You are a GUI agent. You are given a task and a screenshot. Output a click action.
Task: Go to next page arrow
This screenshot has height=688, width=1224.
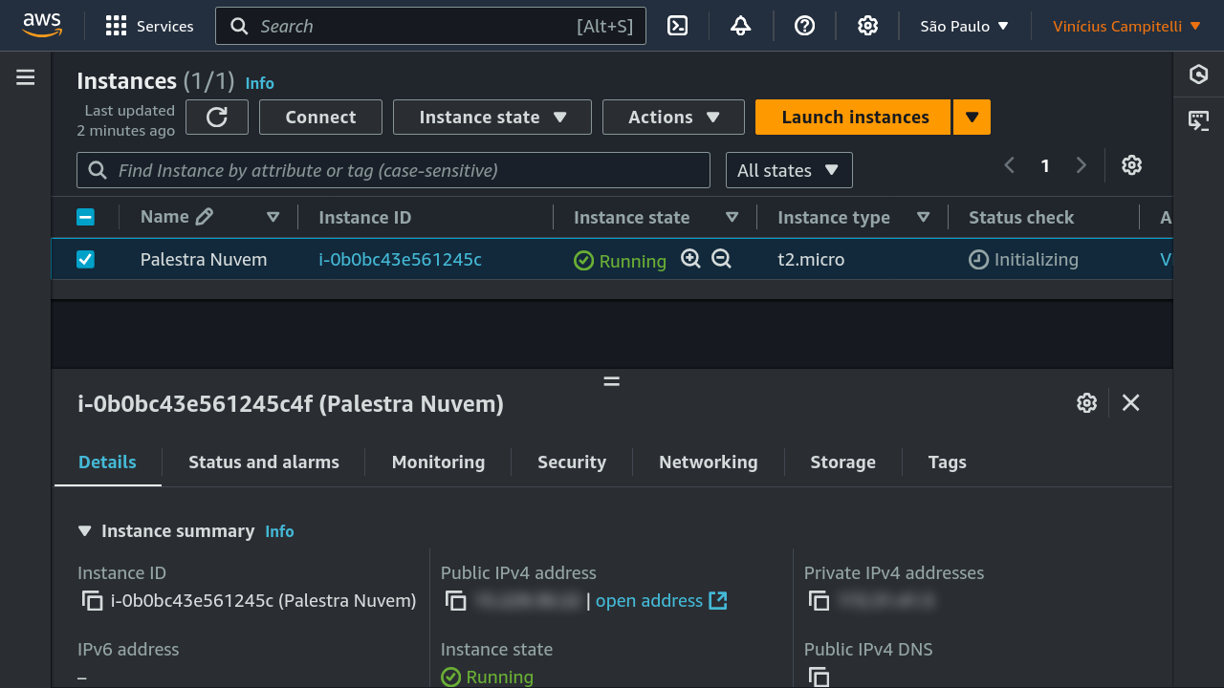pyautogui.click(x=1082, y=165)
